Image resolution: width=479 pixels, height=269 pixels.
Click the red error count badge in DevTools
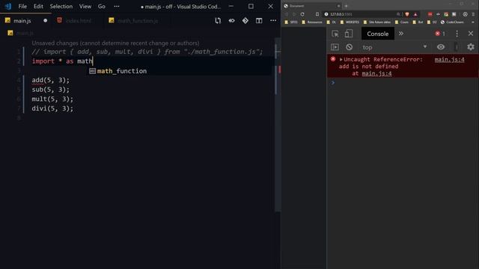440,34
